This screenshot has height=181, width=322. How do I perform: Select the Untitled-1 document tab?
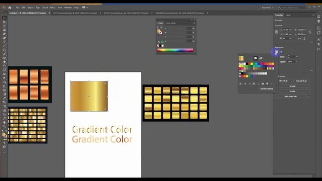click(x=28, y=13)
